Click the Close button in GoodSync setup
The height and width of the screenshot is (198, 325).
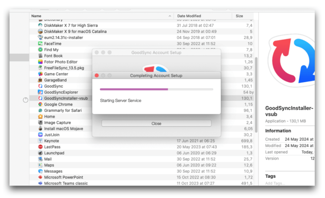(156, 123)
